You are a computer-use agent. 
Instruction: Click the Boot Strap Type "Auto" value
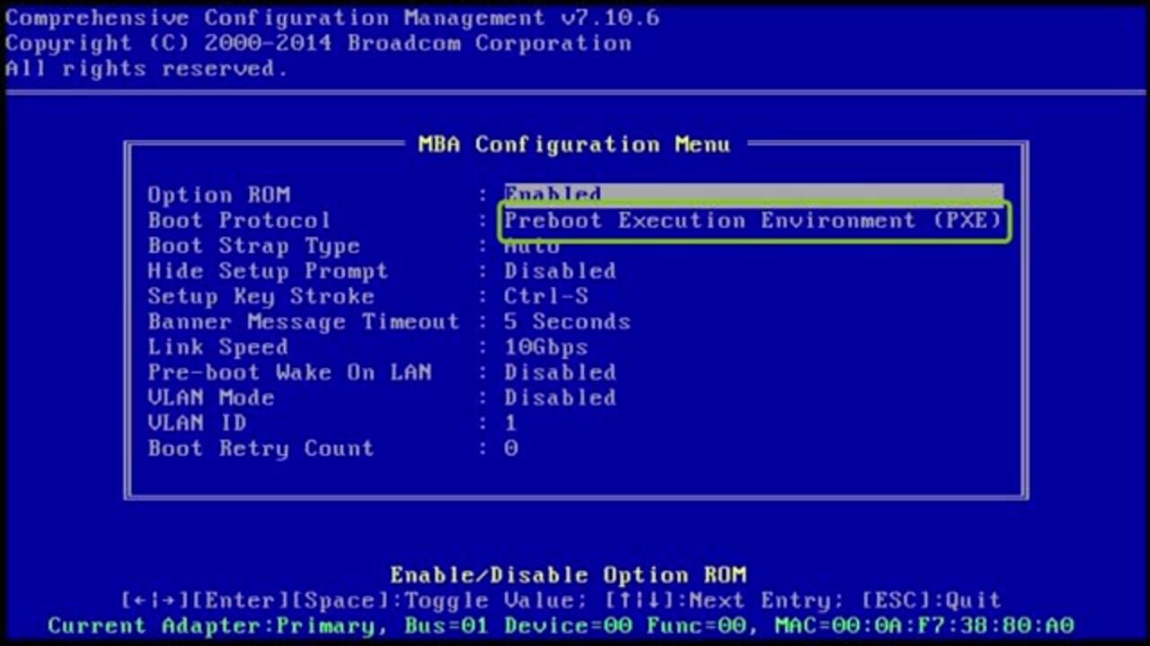[x=532, y=246]
